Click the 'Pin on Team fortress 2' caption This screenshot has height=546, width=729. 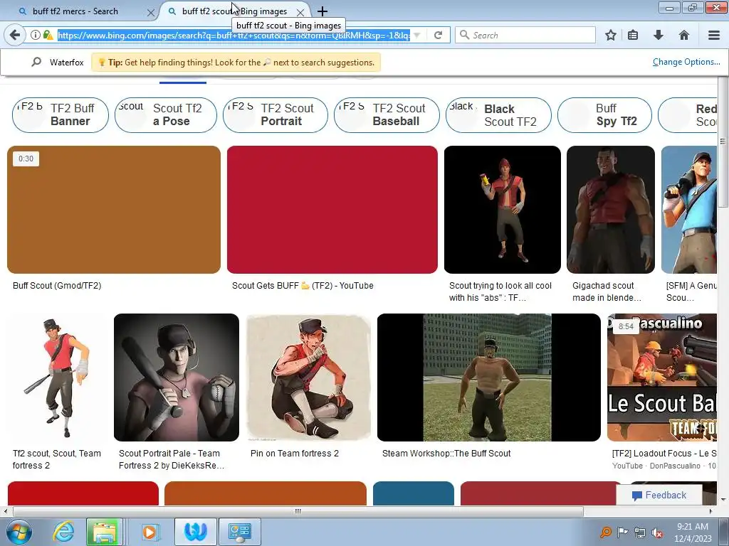[x=295, y=453]
